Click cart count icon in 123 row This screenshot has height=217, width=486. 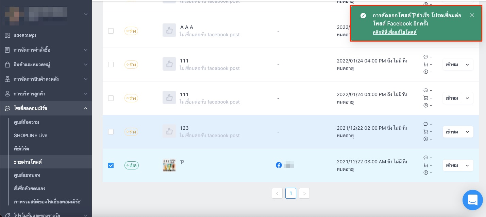coord(425,131)
